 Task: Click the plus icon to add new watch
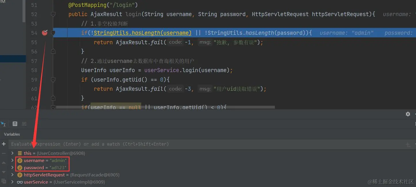click(x=4, y=144)
